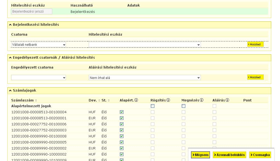Click the Bejelentkezés text in Használható column

[x=83, y=12]
